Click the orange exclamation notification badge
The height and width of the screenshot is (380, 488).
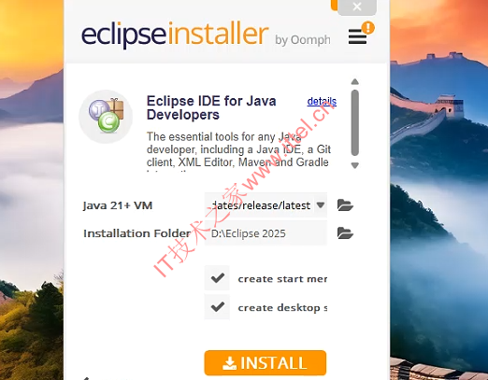pos(368,28)
